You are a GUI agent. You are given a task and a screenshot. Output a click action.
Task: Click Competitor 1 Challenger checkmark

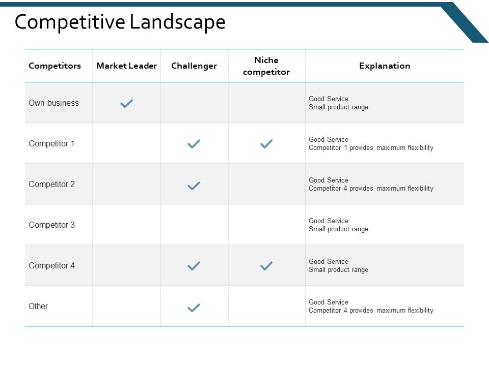194,144
